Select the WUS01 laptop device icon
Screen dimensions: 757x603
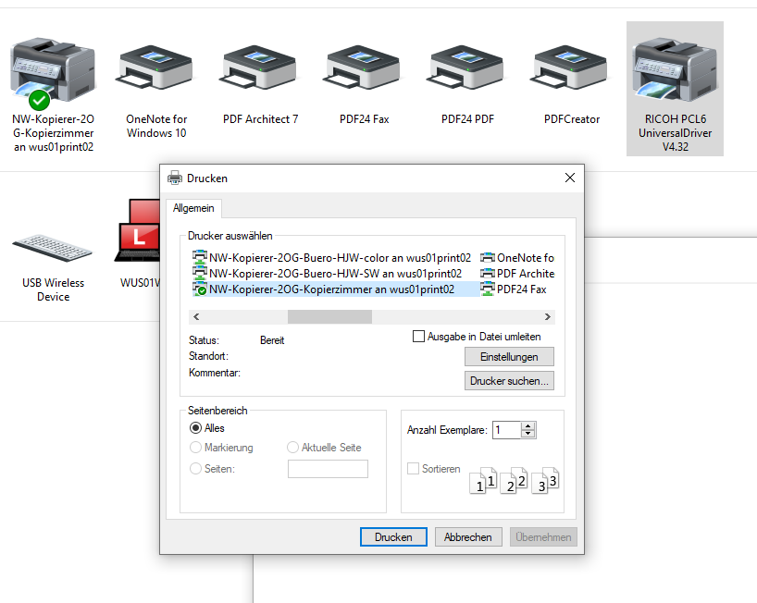[x=138, y=230]
